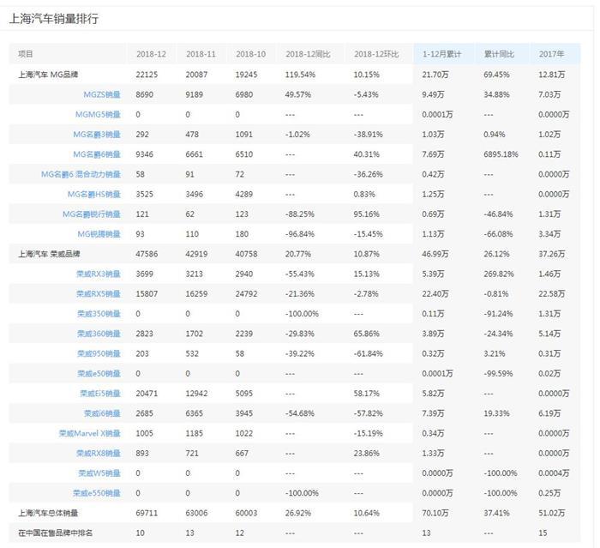Click the 46.99万 value
The height and width of the screenshot is (548, 600).
435,254
